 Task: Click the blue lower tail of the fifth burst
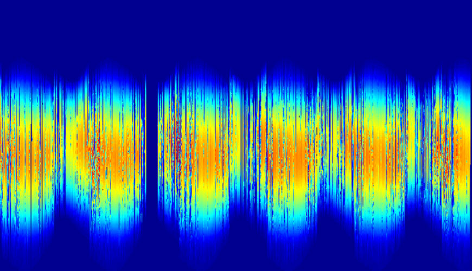[x=374, y=238]
